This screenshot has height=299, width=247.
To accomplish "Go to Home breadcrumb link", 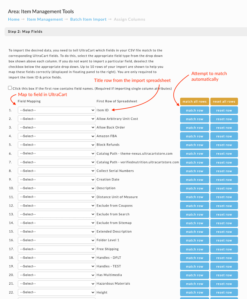I will click(14, 19).
